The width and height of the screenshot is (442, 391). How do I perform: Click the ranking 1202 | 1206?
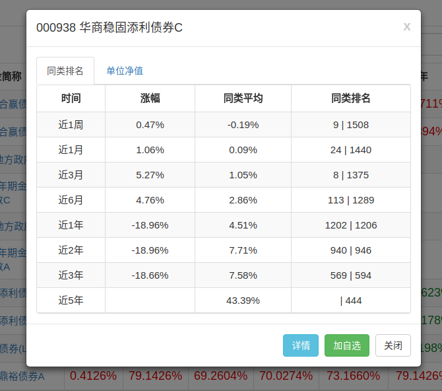click(351, 225)
